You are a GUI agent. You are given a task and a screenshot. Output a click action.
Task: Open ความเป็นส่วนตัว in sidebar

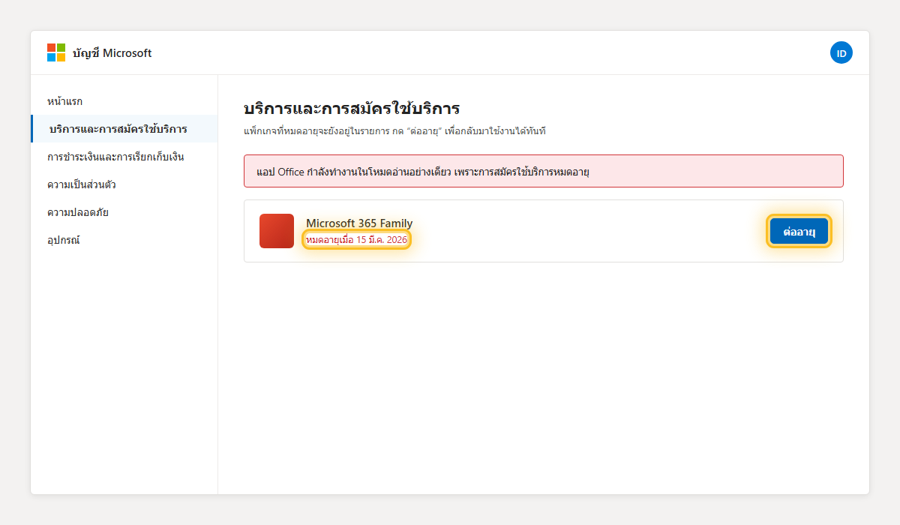[124, 184]
